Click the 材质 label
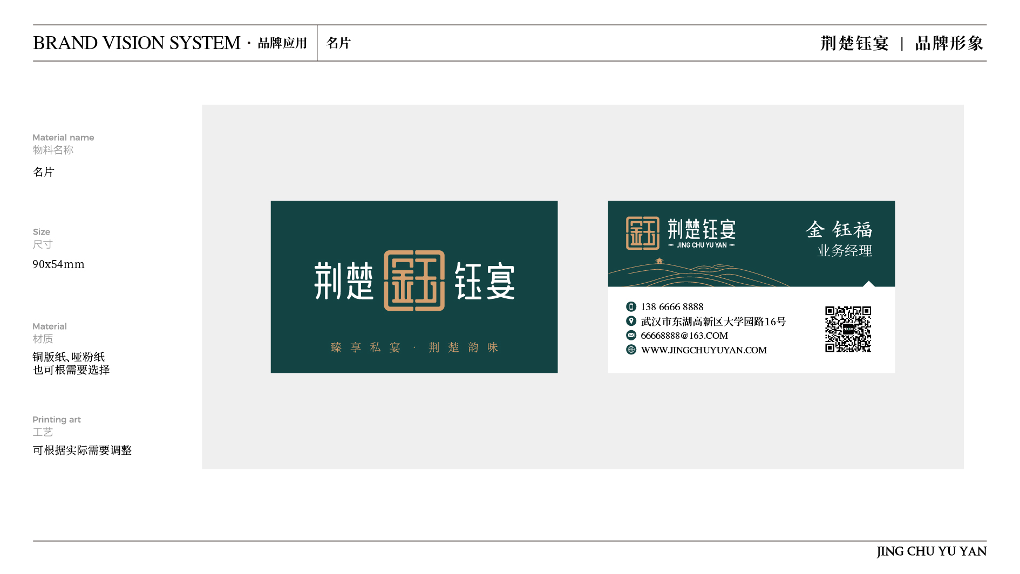Image resolution: width=1020 pixels, height=574 pixels. (43, 339)
